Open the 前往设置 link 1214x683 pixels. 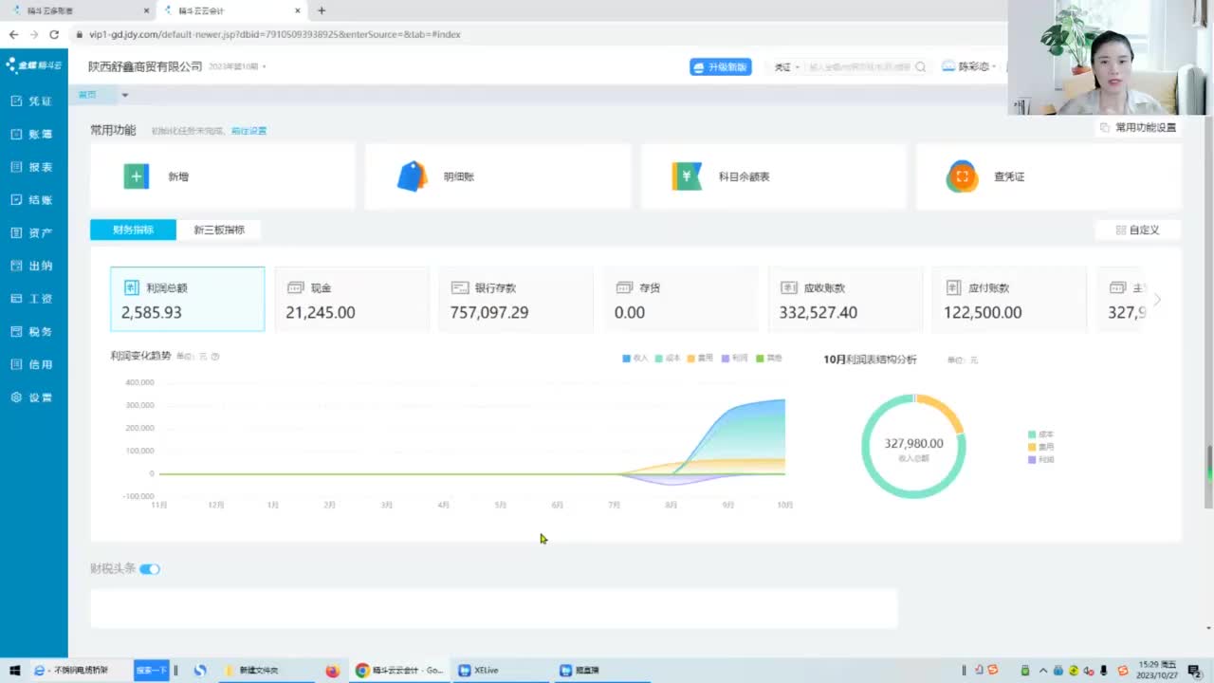click(249, 131)
